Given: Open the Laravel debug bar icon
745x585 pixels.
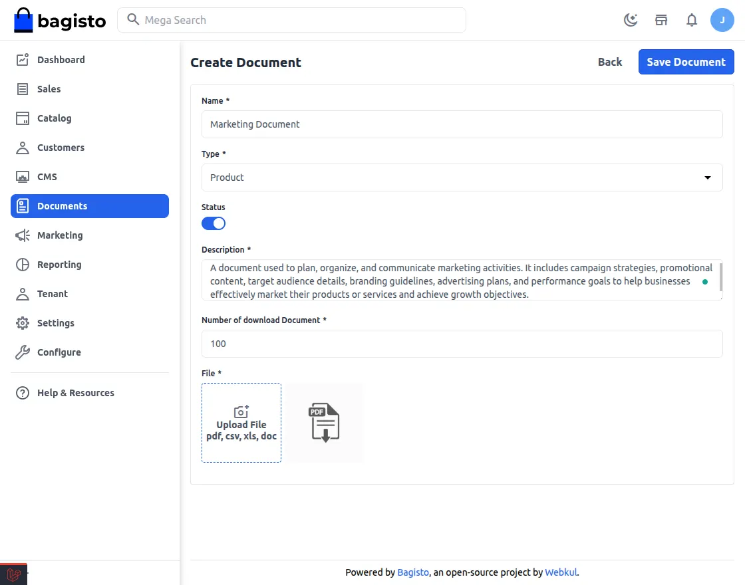Looking at the screenshot, I should (13, 574).
